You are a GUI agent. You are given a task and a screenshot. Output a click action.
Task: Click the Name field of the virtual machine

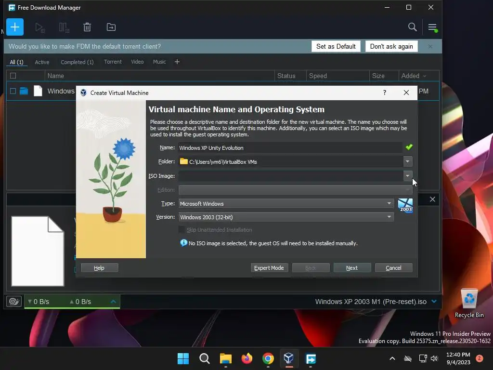pos(290,147)
